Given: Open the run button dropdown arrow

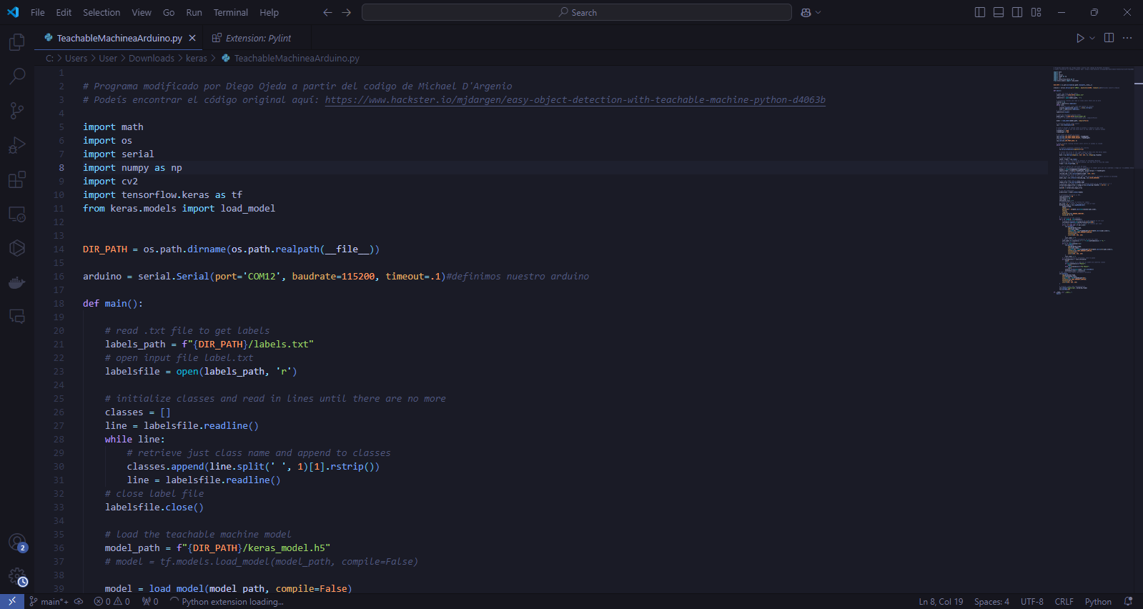Looking at the screenshot, I should (x=1092, y=38).
